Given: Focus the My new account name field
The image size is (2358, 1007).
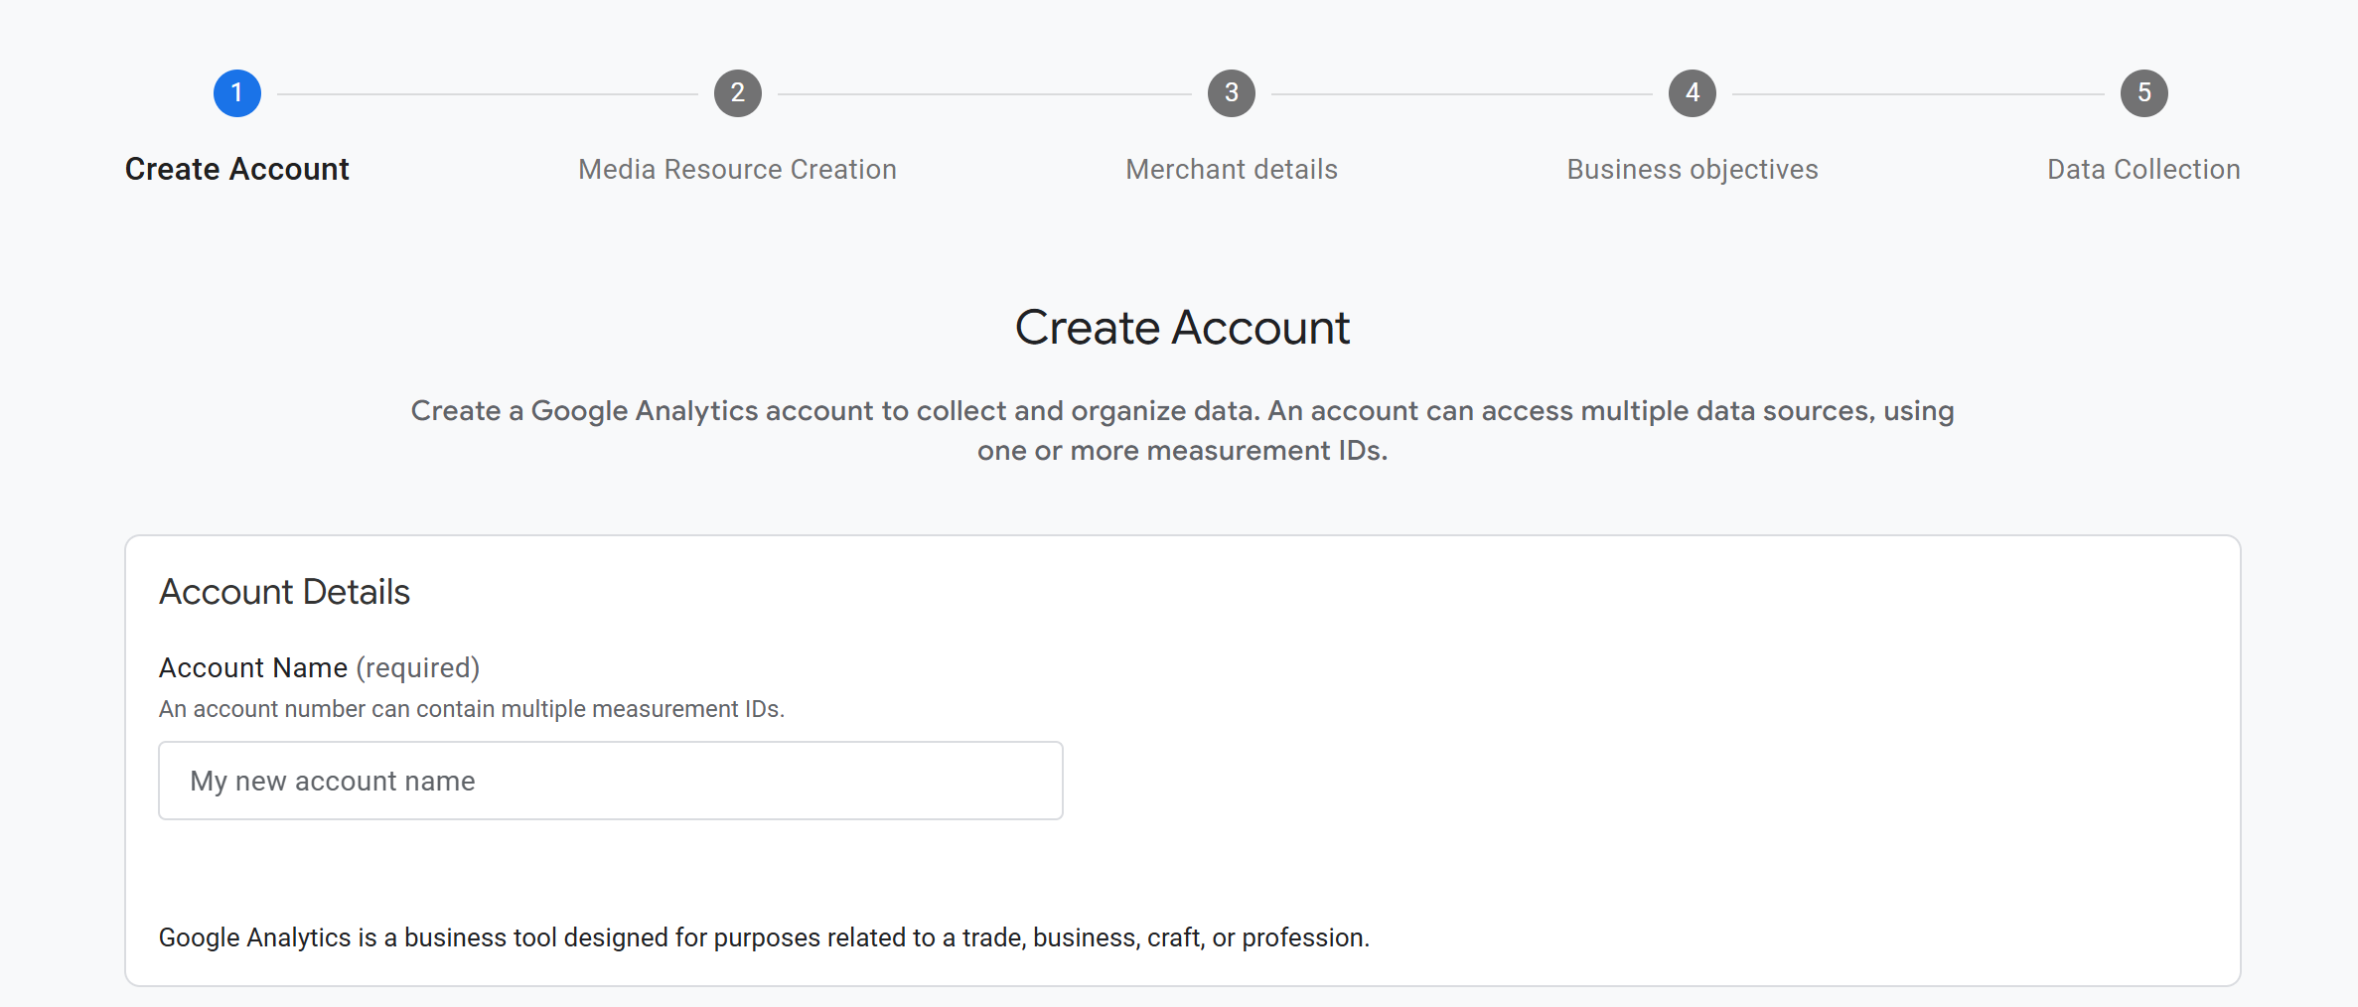Looking at the screenshot, I should click(611, 781).
